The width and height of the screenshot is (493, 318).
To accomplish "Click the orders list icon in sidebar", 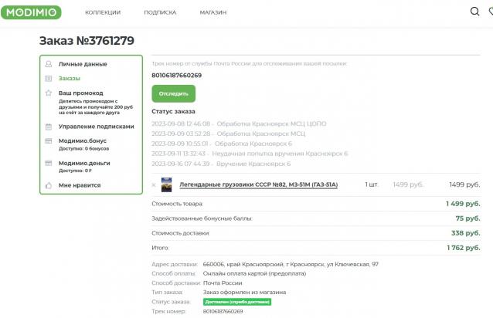I will [x=49, y=78].
